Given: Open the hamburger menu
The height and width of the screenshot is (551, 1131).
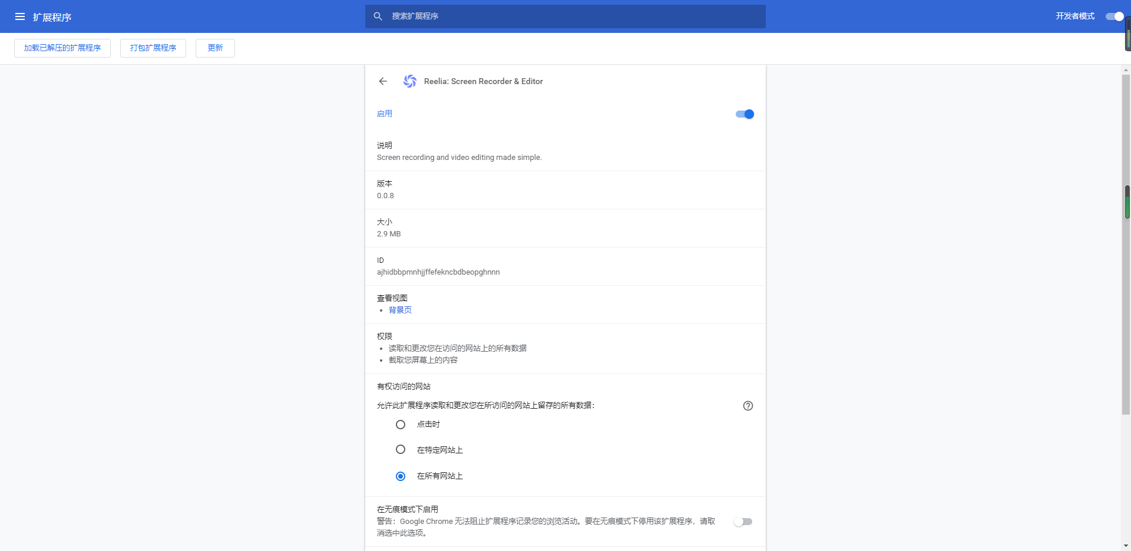Looking at the screenshot, I should click(20, 16).
